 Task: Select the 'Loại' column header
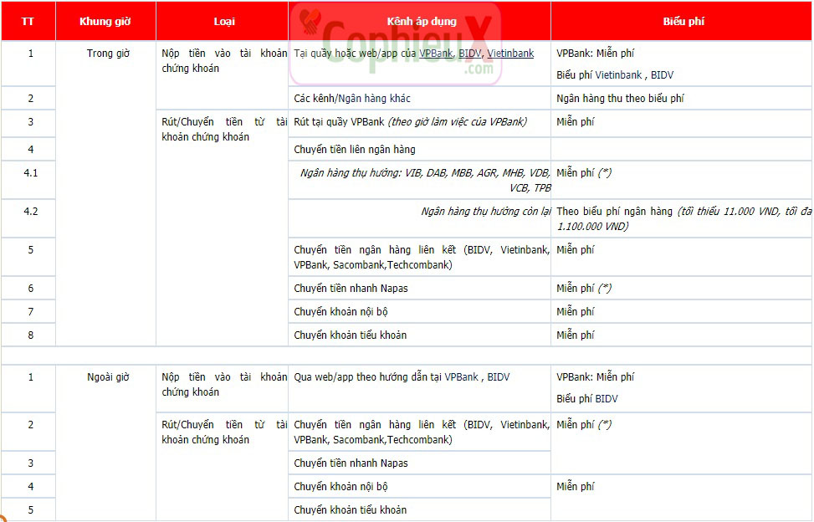point(223,22)
